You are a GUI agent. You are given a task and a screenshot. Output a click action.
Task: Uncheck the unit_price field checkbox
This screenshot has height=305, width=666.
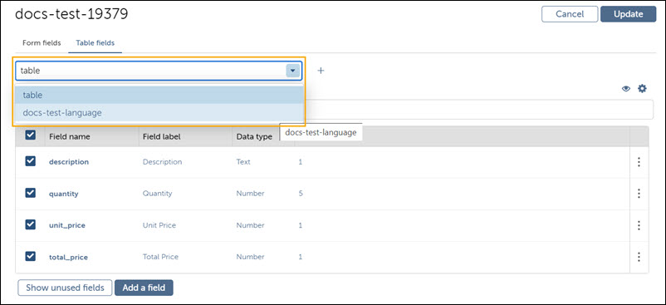pyautogui.click(x=31, y=224)
